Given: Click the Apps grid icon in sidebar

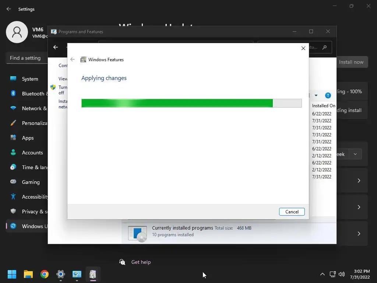Looking at the screenshot, I should click(x=13, y=137).
